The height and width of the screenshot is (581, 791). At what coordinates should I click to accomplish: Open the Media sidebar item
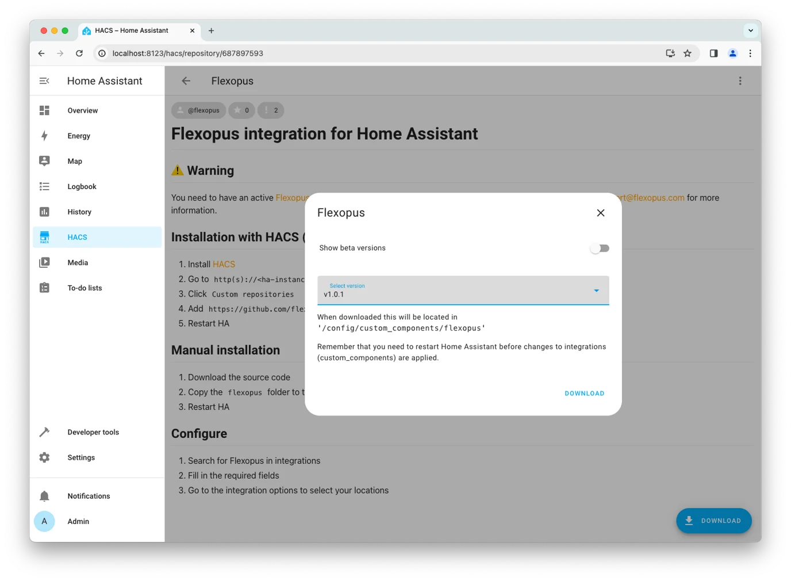[x=78, y=263]
